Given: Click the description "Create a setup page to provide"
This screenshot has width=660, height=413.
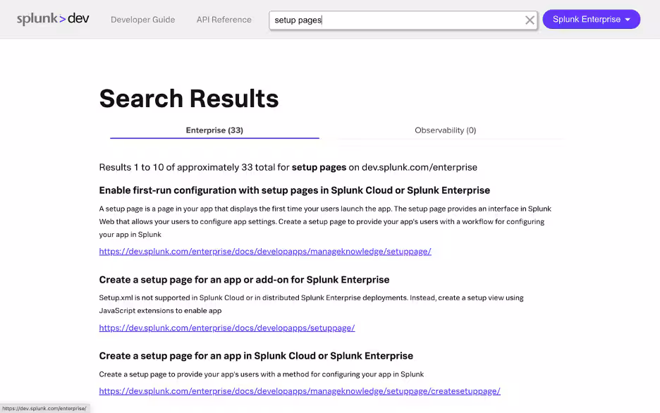Looking at the screenshot, I should point(261,374).
